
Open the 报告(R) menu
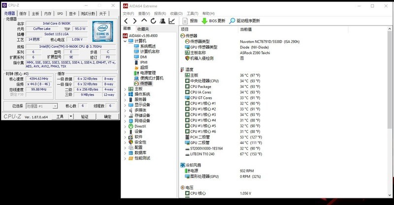coord(160,13)
